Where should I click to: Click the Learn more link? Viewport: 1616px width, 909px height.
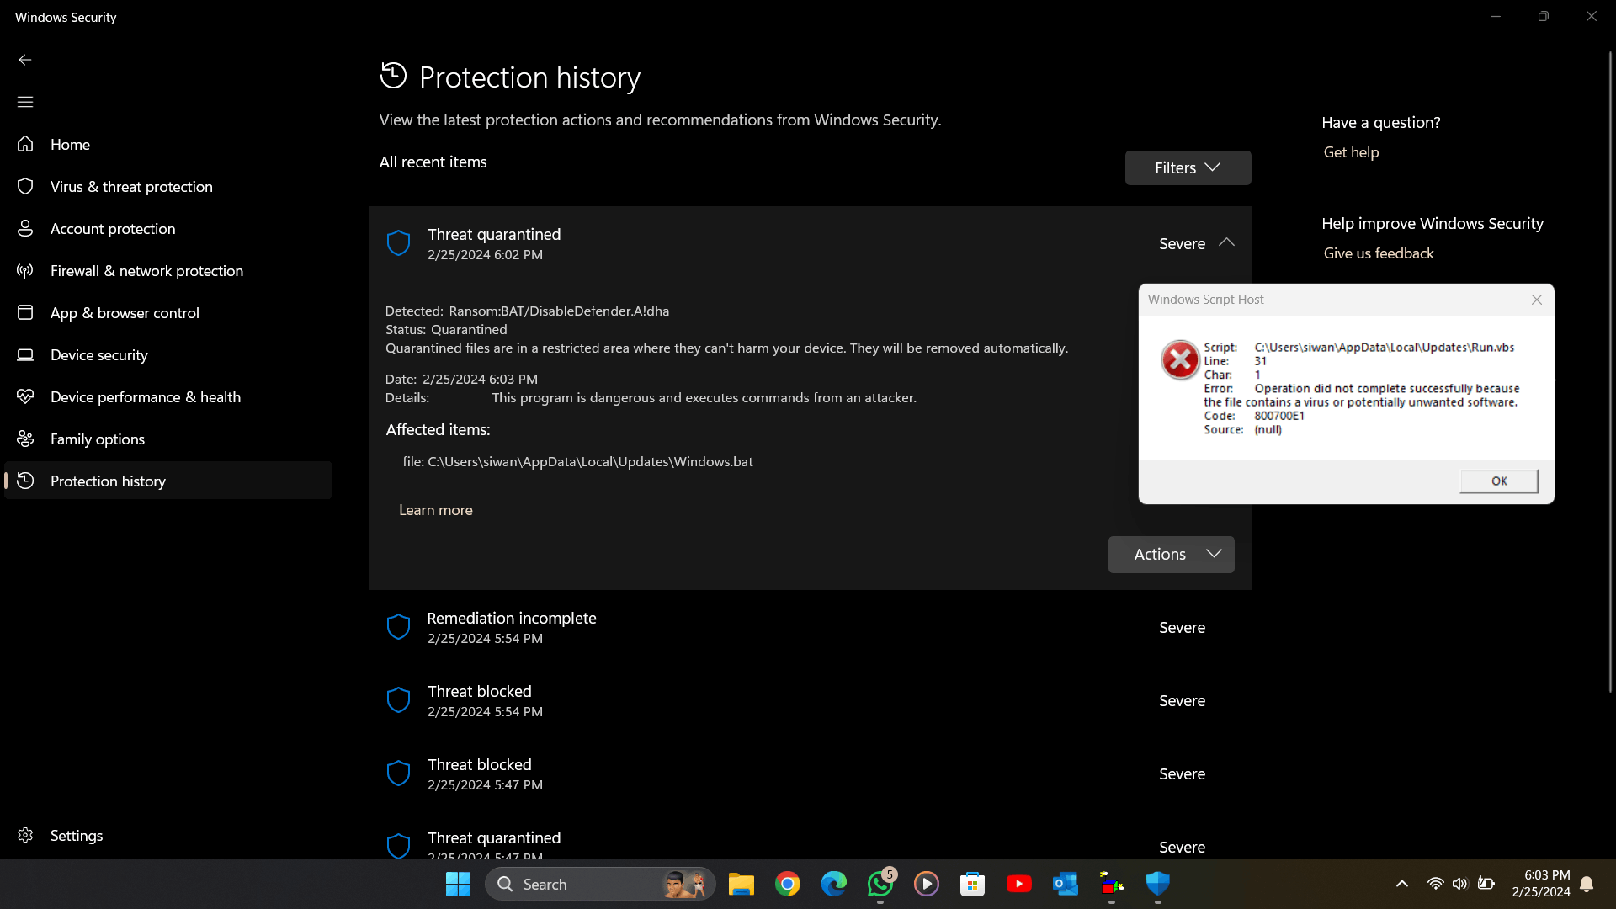(x=435, y=510)
